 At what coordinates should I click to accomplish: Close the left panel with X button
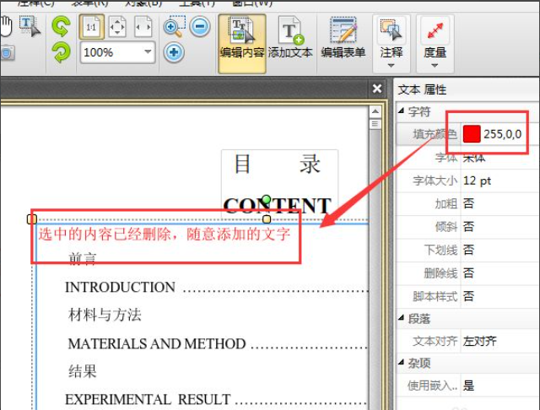377,89
